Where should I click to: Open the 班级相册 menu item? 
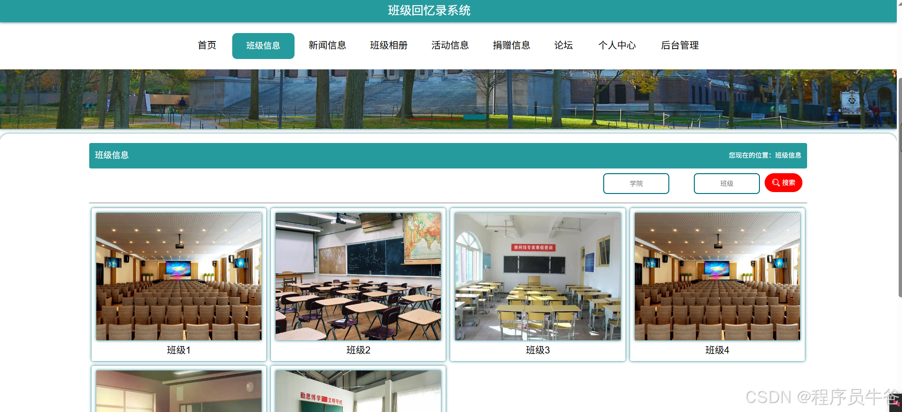tap(388, 45)
